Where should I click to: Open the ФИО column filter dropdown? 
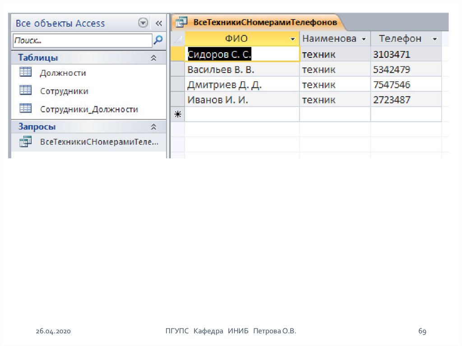293,39
